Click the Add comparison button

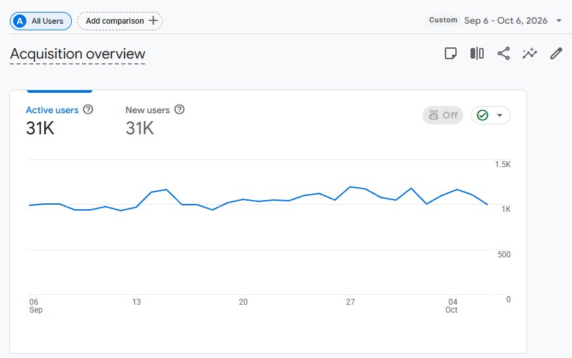point(120,21)
